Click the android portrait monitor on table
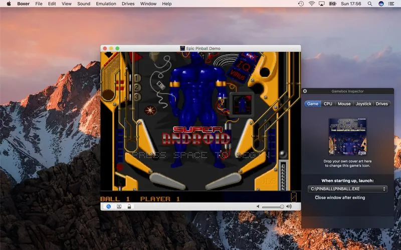 pyautogui.click(x=242, y=104)
